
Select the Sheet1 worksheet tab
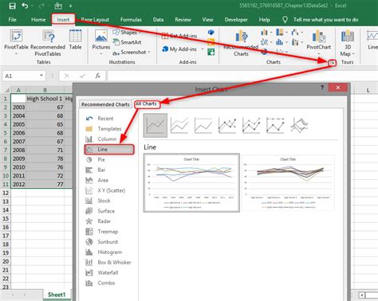(57, 295)
